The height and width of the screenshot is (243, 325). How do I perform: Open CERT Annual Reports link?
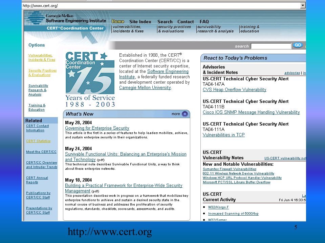click(x=37, y=180)
